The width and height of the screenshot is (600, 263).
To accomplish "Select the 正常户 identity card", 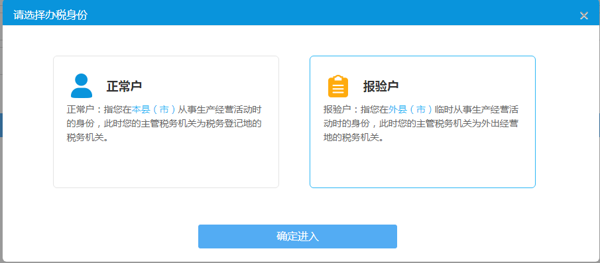I will (x=166, y=122).
